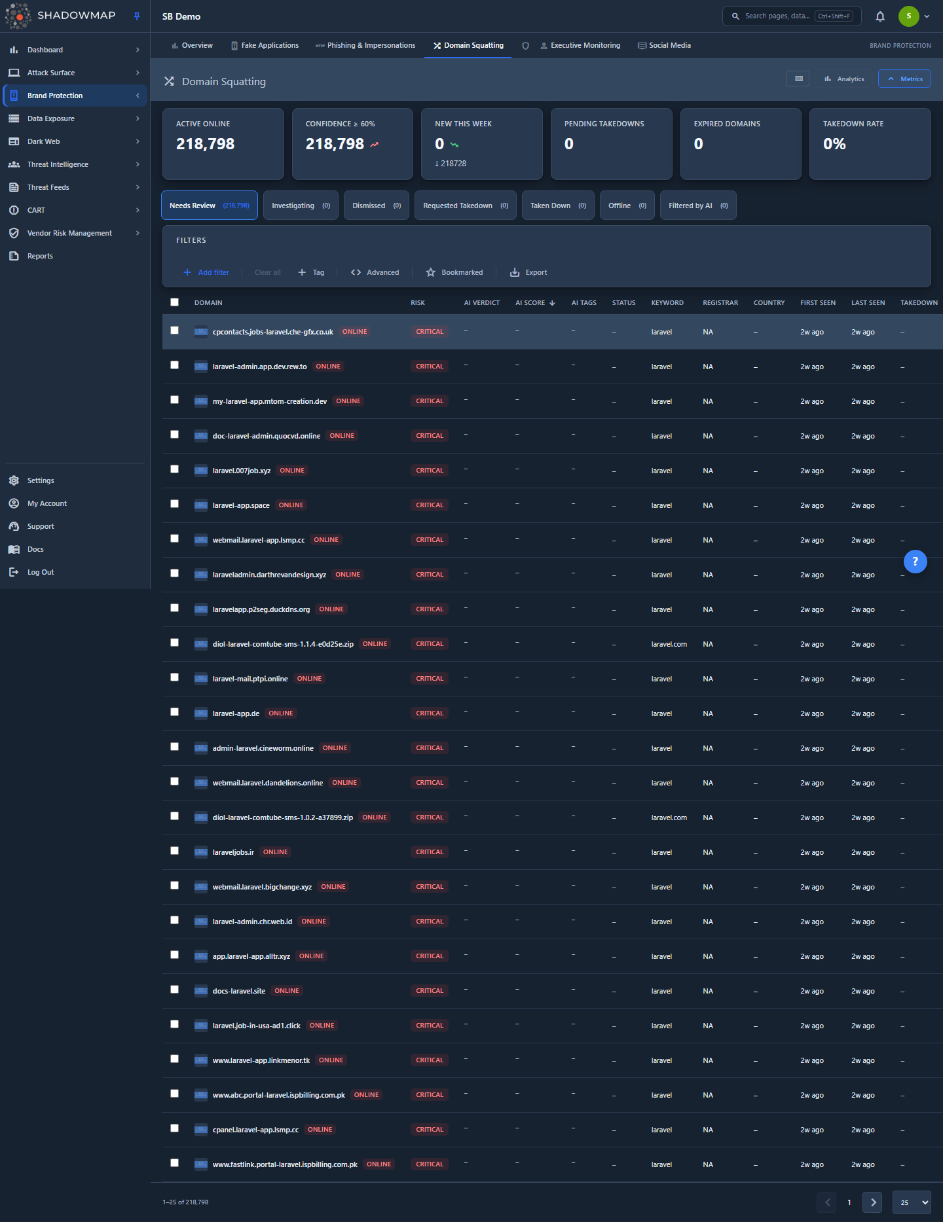
Task: Click the shield icon tab after Domain Squatting
Action: pyautogui.click(x=525, y=46)
